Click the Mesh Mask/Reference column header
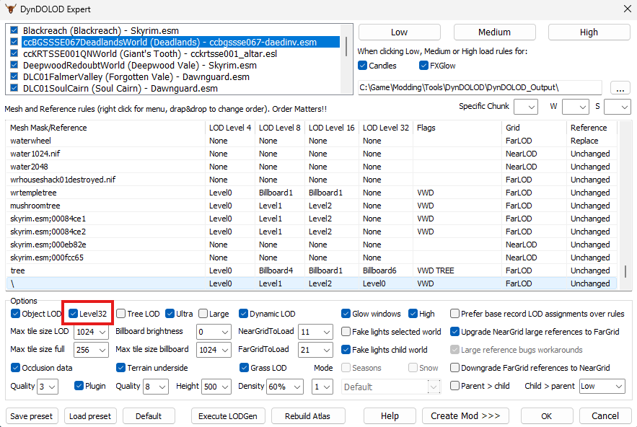Image resolution: width=637 pixels, height=427 pixels. click(x=48, y=128)
